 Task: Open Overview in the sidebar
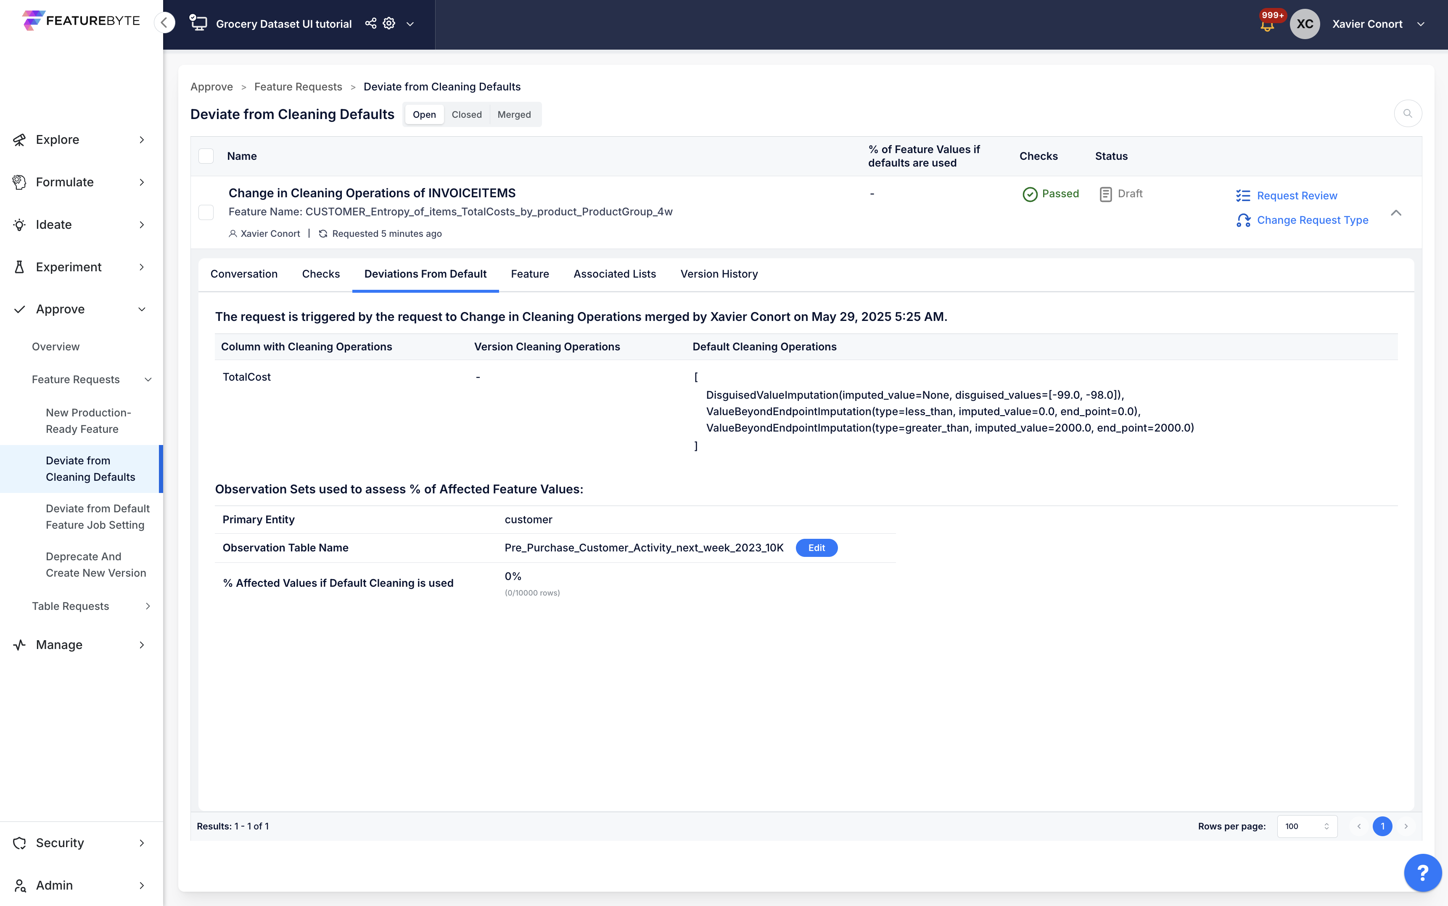pos(55,347)
